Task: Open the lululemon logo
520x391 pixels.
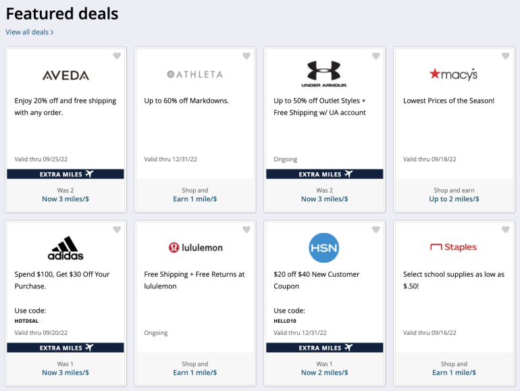Action: (194, 248)
